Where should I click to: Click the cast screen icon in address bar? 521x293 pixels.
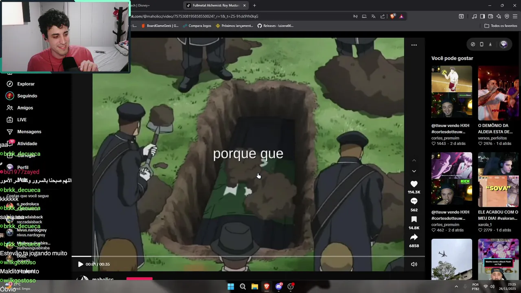pos(364,16)
